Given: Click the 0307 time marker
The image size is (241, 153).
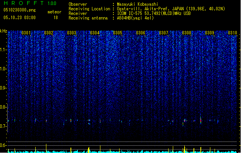Looking at the screenshot, I should (x=164, y=33).
